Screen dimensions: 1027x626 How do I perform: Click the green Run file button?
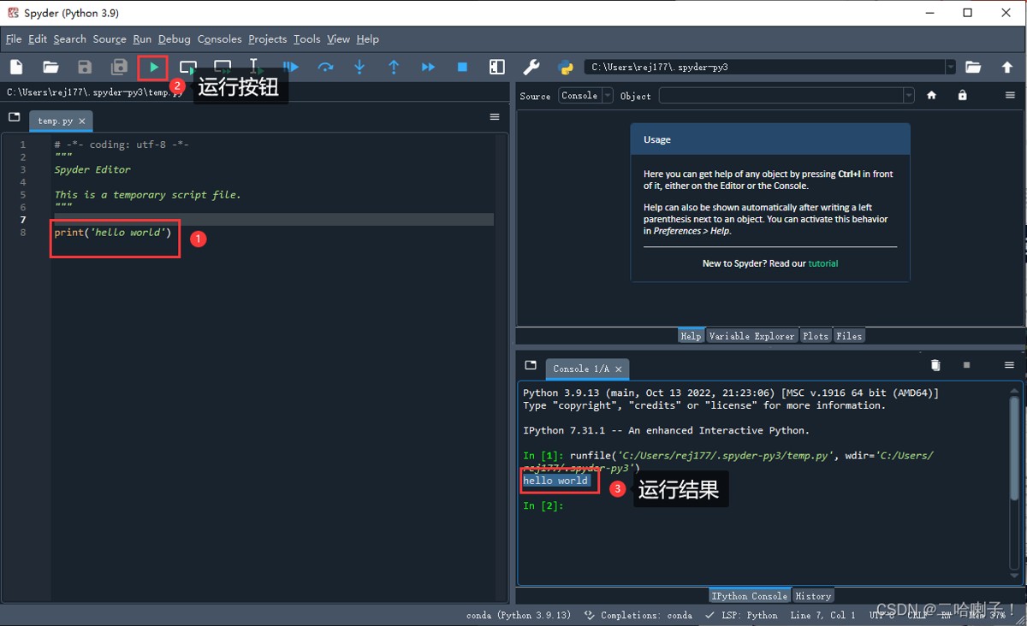tap(153, 67)
